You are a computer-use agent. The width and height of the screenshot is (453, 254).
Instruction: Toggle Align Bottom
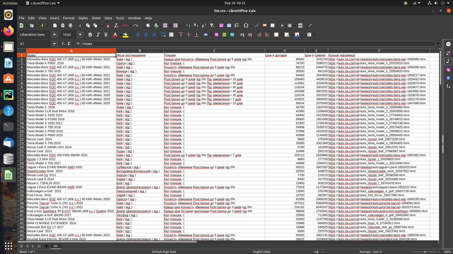click(x=196, y=35)
